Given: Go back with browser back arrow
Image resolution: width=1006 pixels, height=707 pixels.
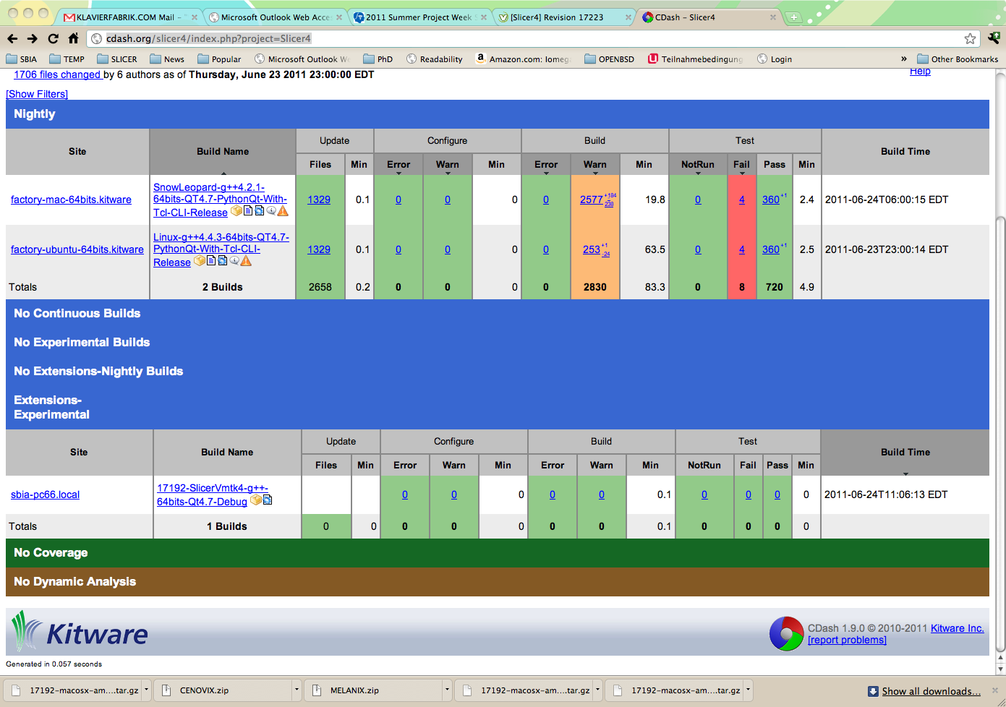Looking at the screenshot, I should (x=12, y=38).
